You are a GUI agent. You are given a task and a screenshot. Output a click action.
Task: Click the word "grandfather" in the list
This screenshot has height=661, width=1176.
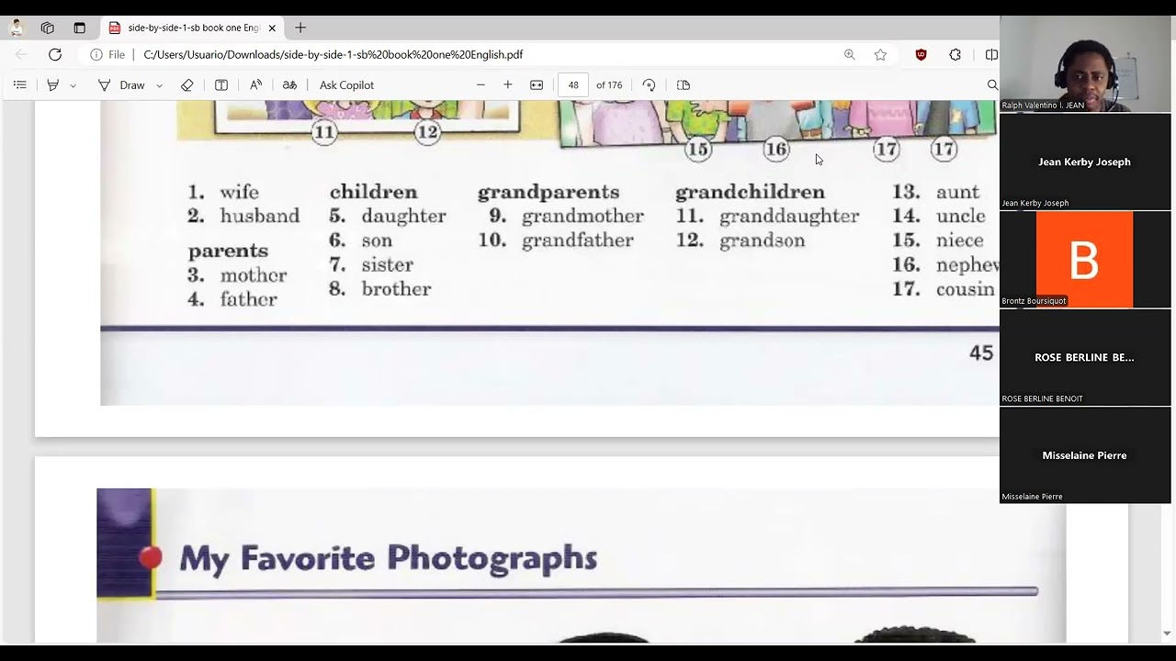tap(578, 241)
